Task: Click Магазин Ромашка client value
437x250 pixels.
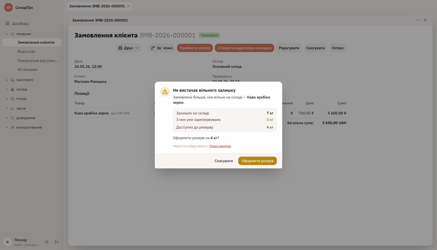Action: (90, 82)
